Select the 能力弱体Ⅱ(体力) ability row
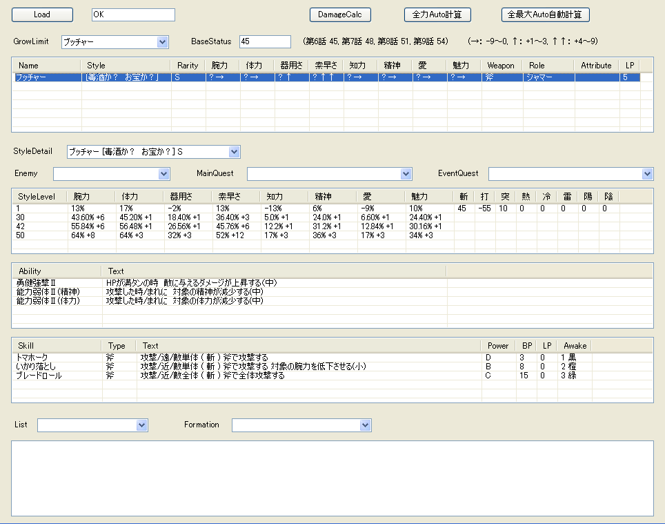The image size is (665, 524). click(x=229, y=301)
